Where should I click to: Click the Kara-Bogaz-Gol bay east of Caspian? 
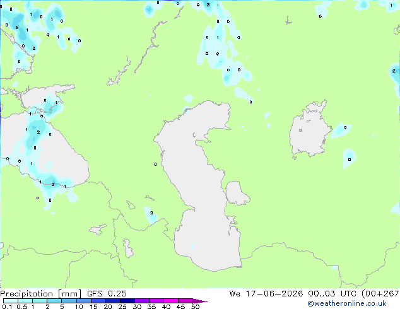pos(236,193)
